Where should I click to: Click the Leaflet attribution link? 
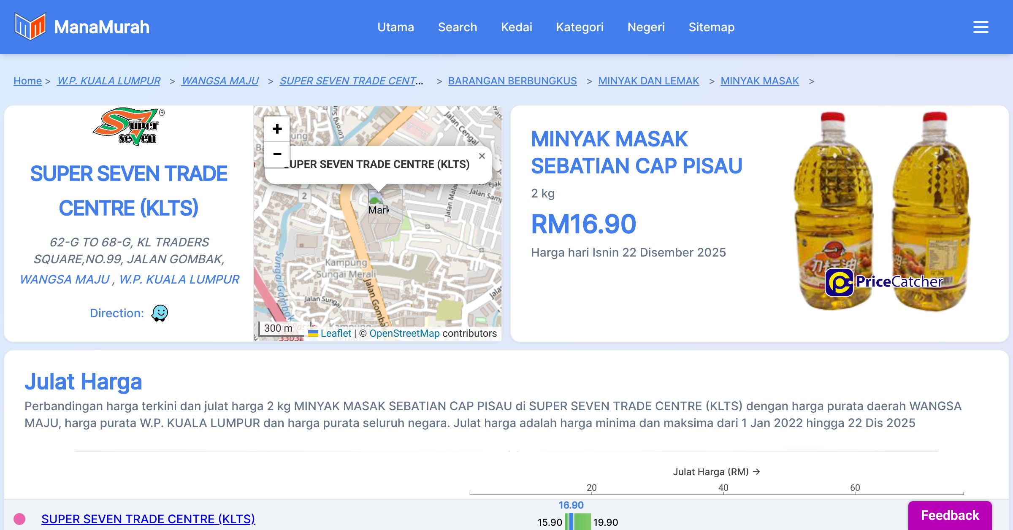(x=336, y=333)
